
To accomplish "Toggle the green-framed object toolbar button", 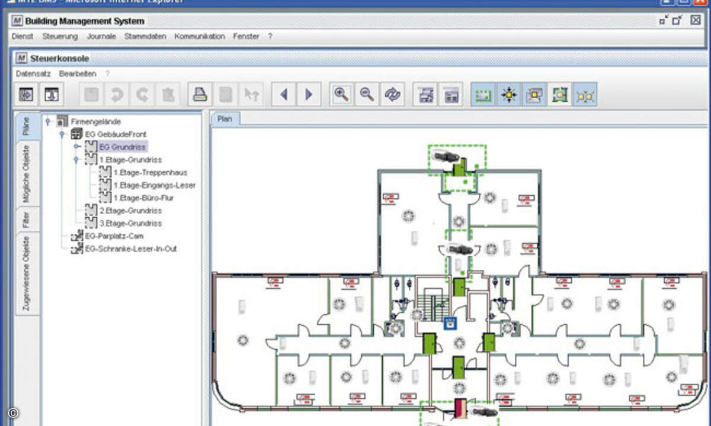I will pyautogui.click(x=559, y=94).
